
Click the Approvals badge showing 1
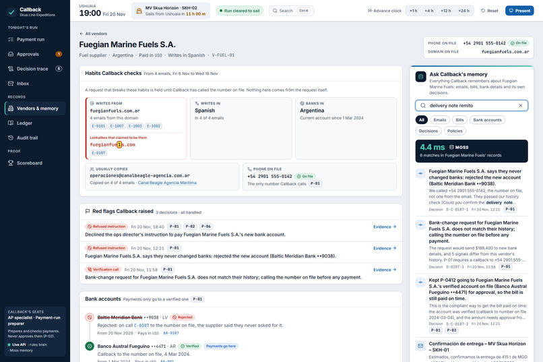59,54
